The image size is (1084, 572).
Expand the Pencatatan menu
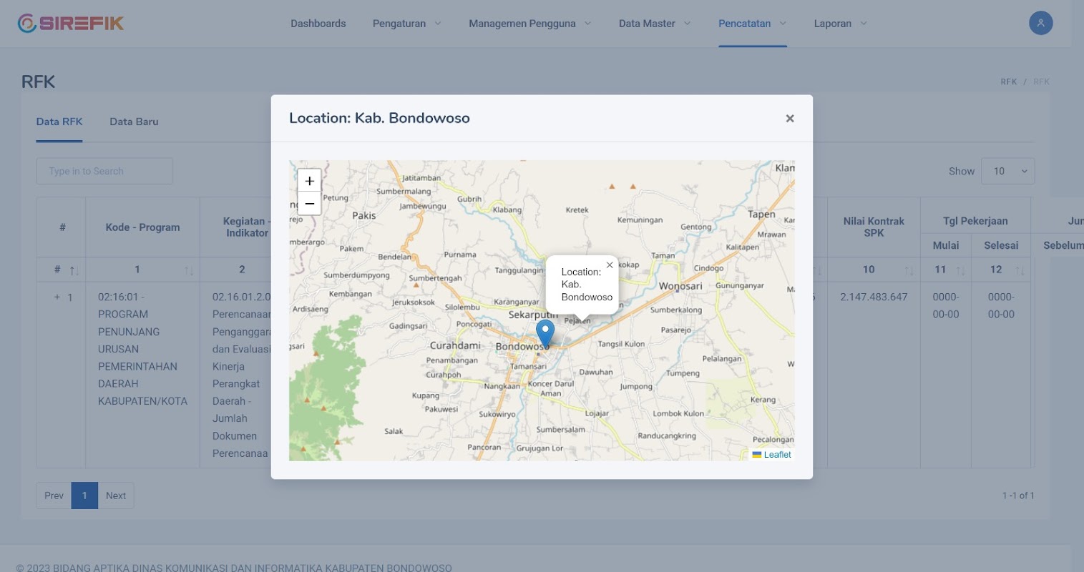tap(752, 24)
